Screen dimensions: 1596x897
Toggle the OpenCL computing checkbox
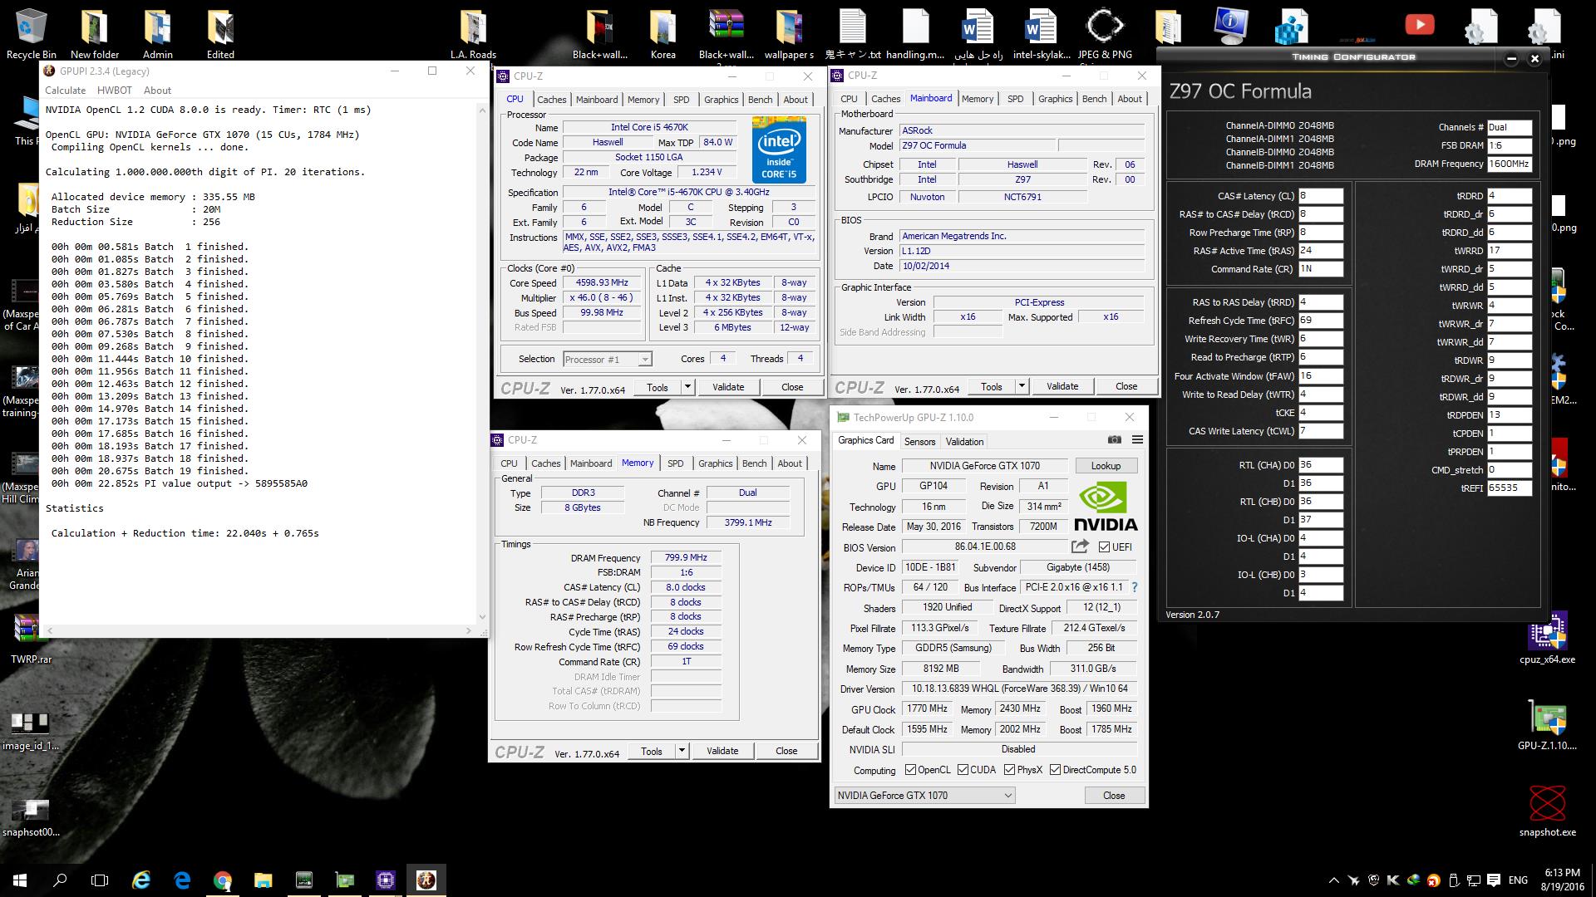910,770
